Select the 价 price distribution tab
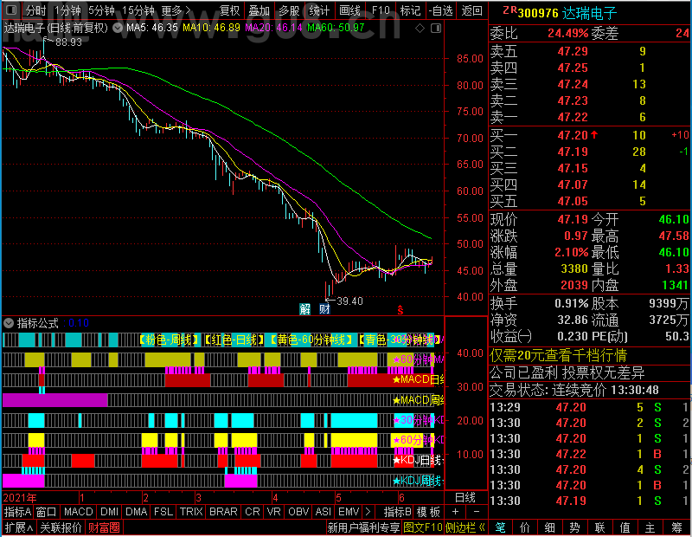The image size is (692, 537). tap(525, 527)
